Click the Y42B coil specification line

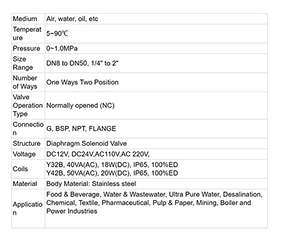click(x=112, y=173)
